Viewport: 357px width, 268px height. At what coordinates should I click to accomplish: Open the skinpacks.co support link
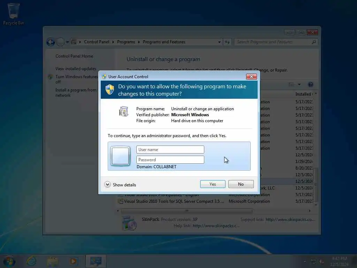(x=290, y=219)
